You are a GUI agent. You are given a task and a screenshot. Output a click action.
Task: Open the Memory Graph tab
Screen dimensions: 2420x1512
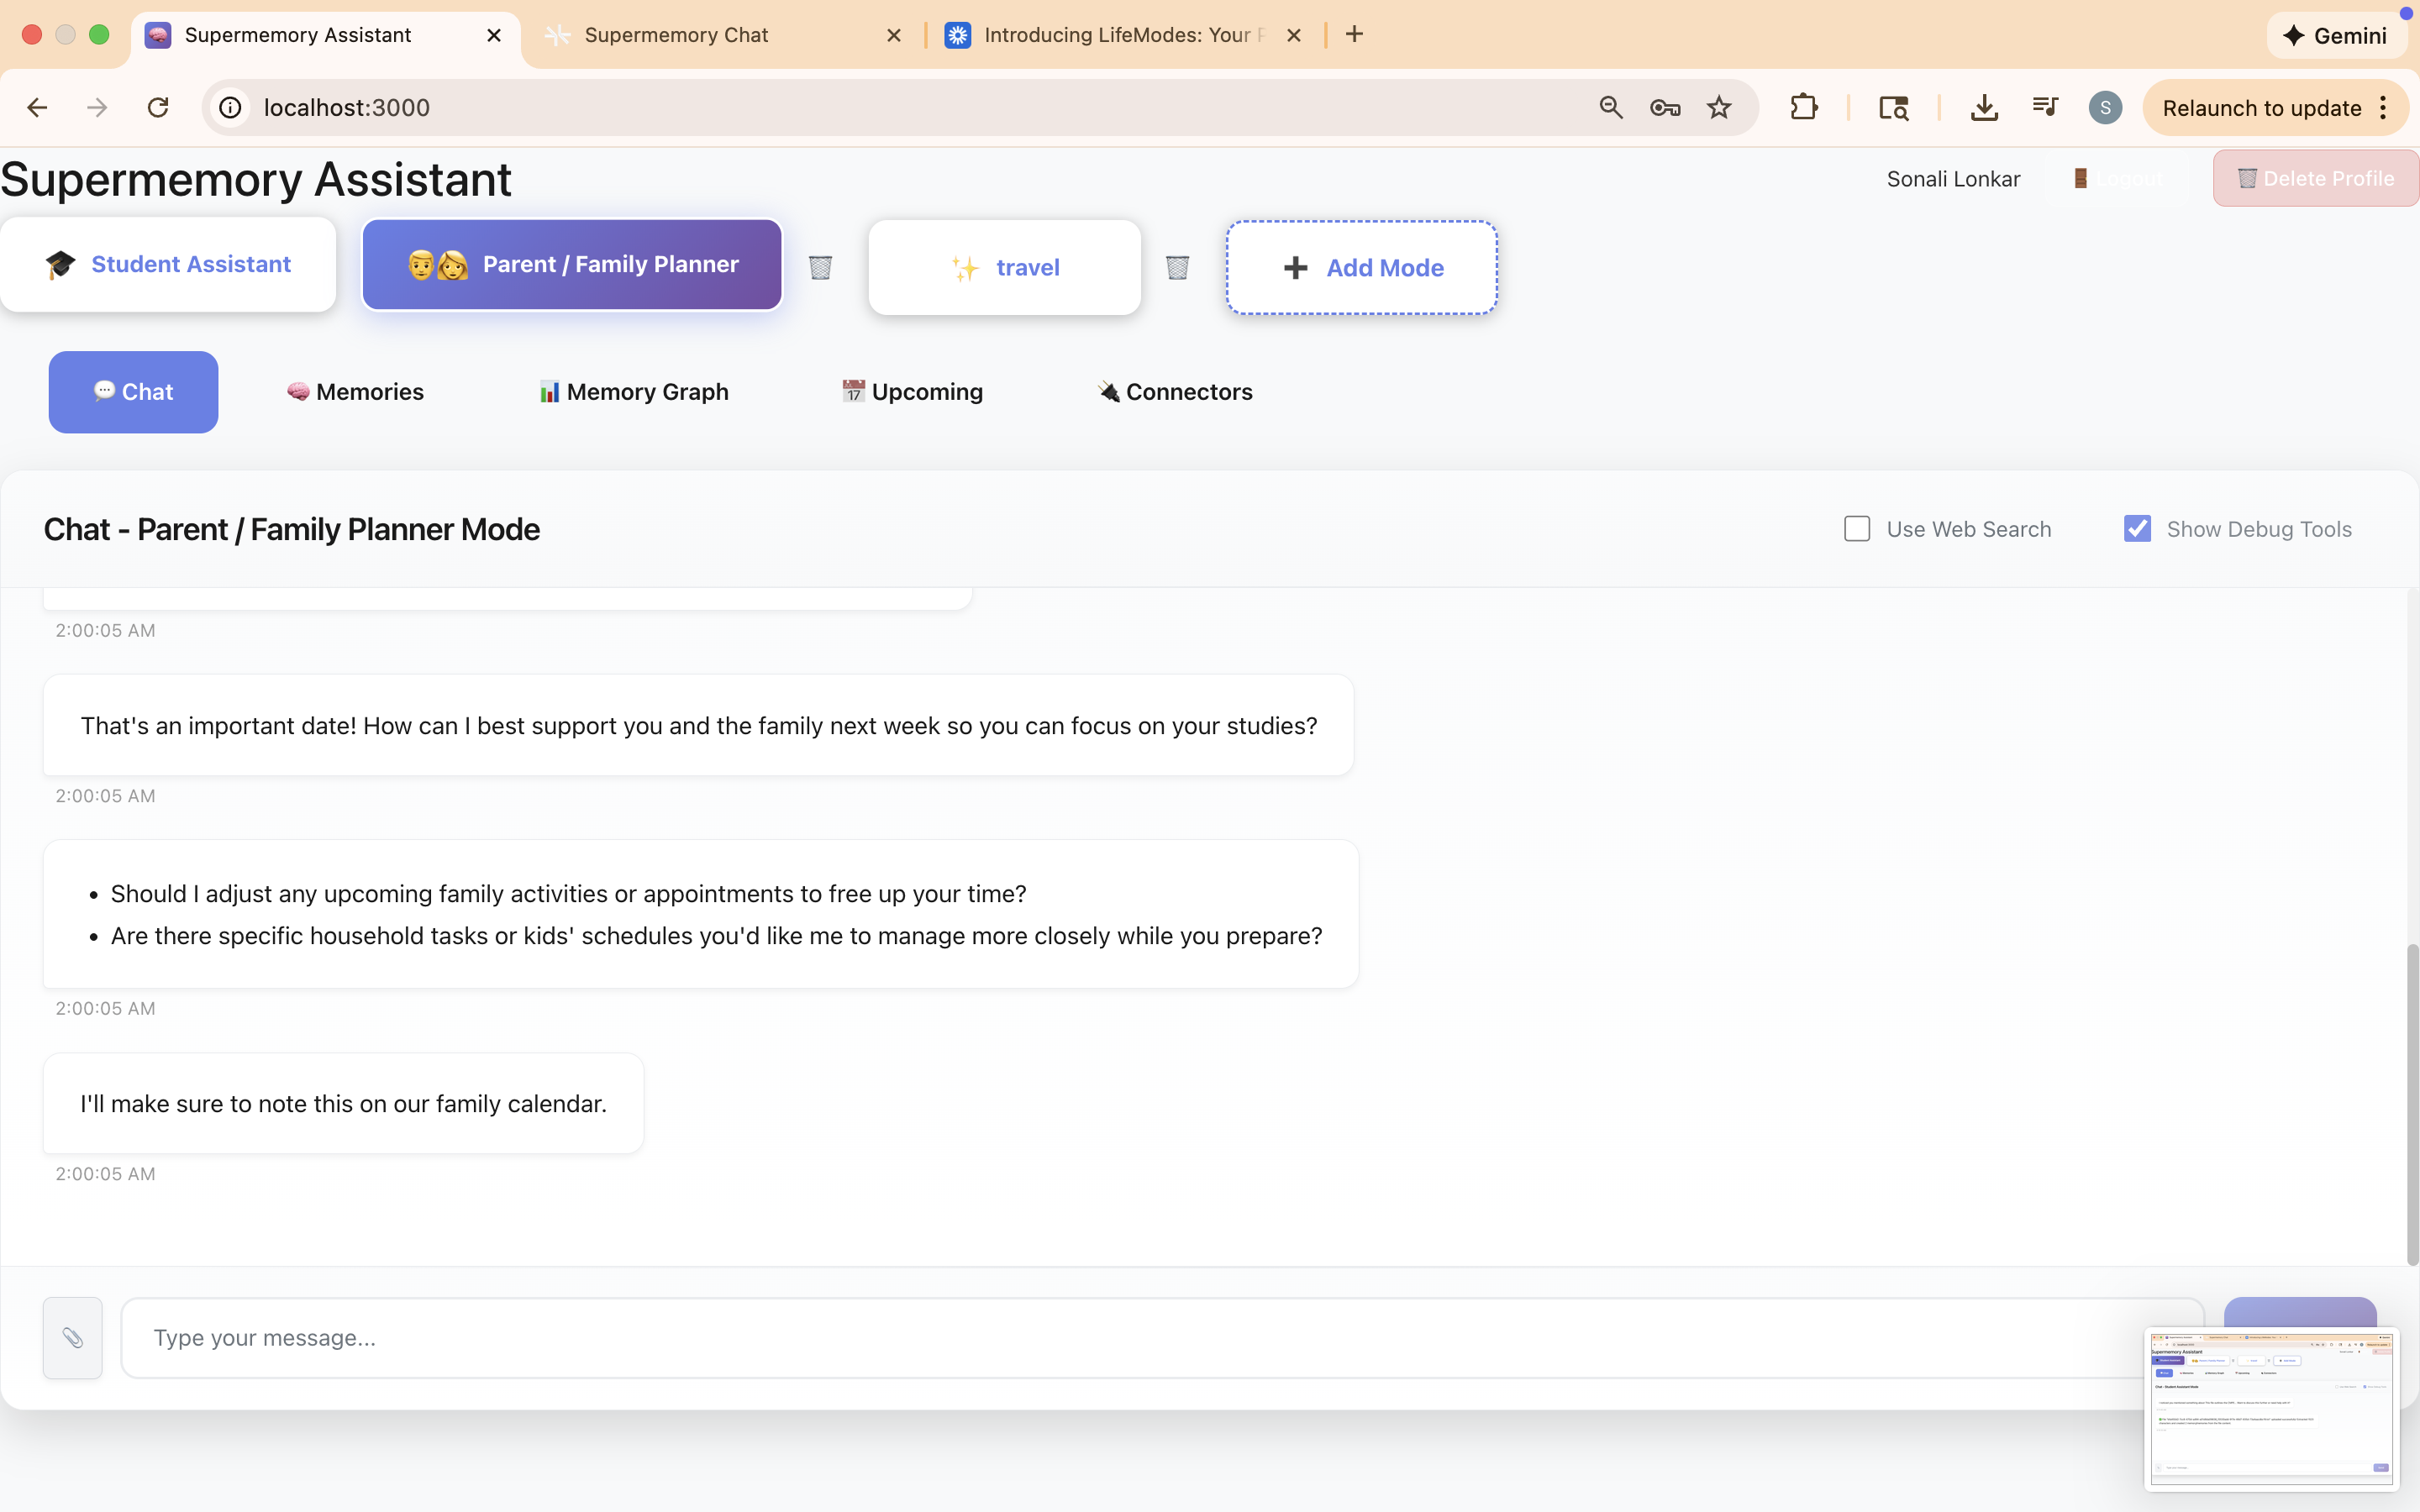(634, 392)
